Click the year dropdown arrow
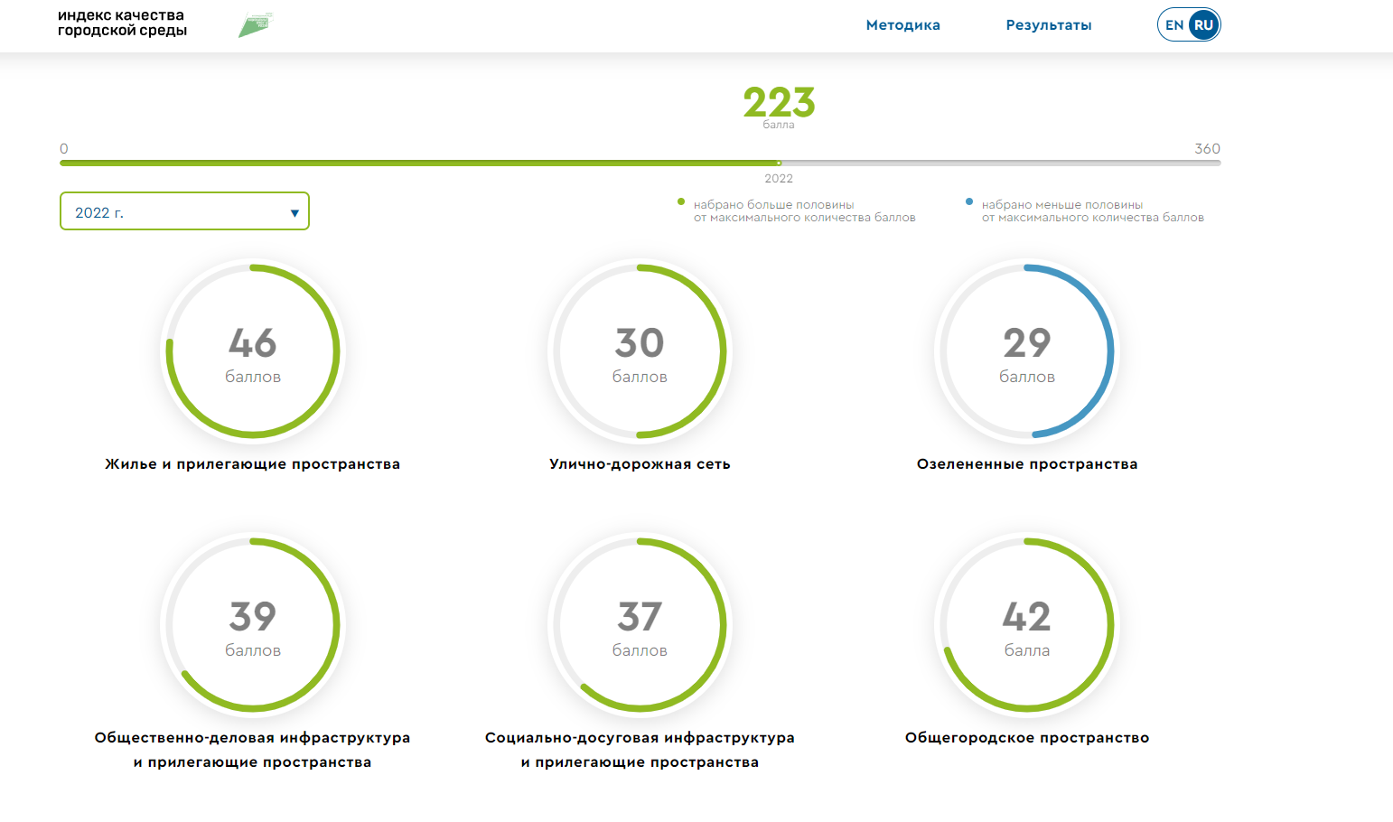1393x822 pixels. click(294, 213)
